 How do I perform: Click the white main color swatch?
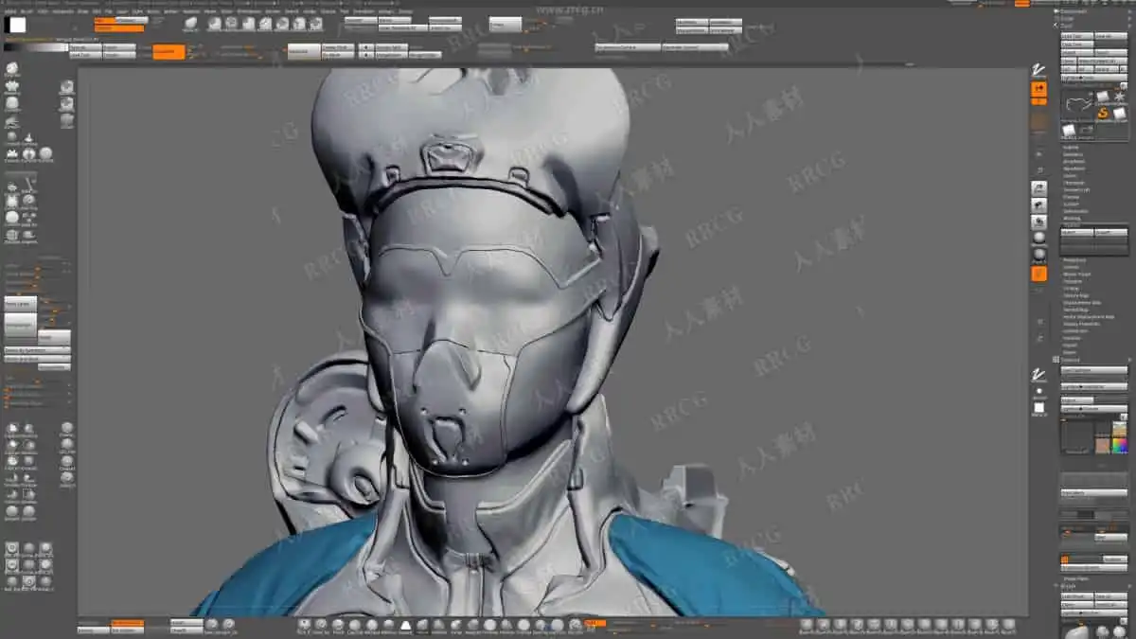(x=17, y=25)
